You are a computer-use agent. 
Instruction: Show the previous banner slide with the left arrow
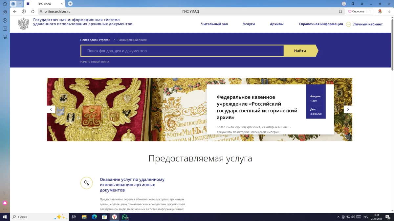point(51,109)
